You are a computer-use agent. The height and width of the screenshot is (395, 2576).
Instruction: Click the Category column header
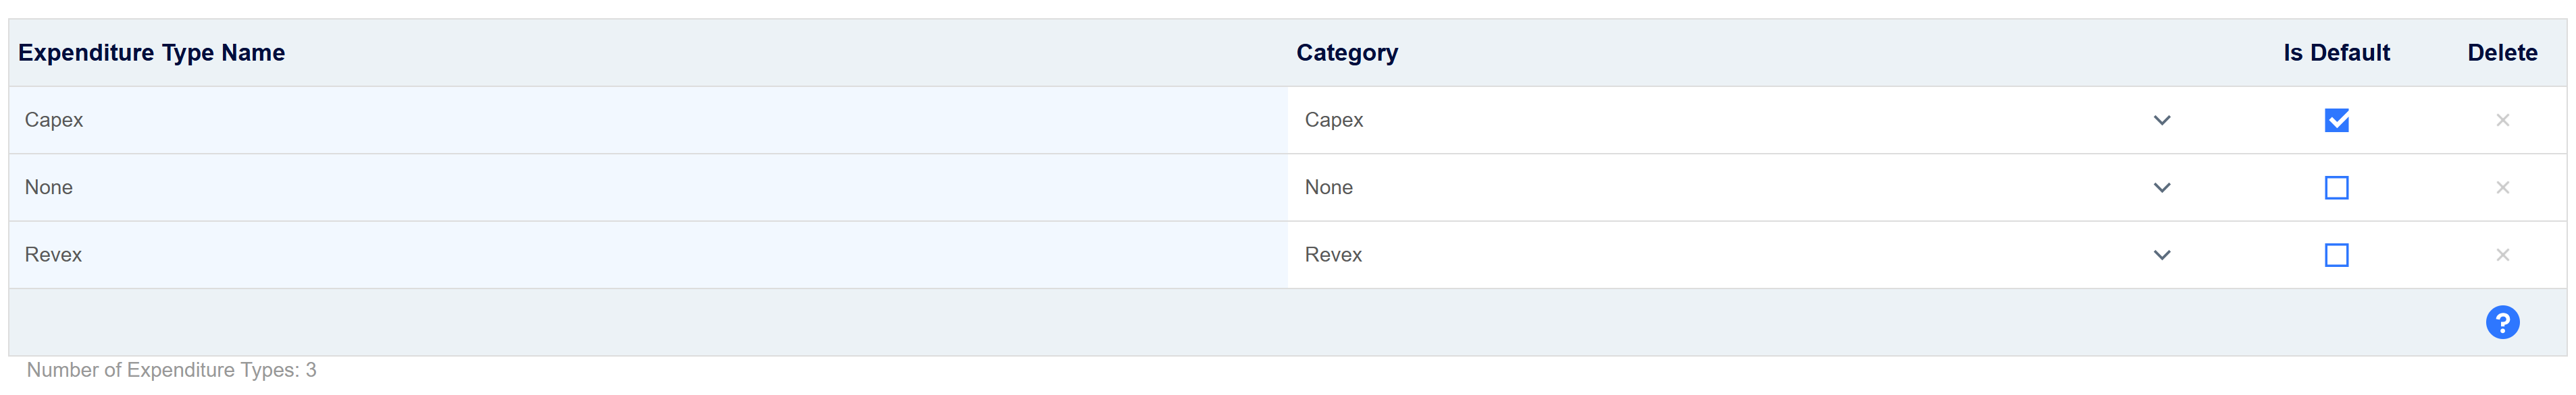click(1346, 53)
